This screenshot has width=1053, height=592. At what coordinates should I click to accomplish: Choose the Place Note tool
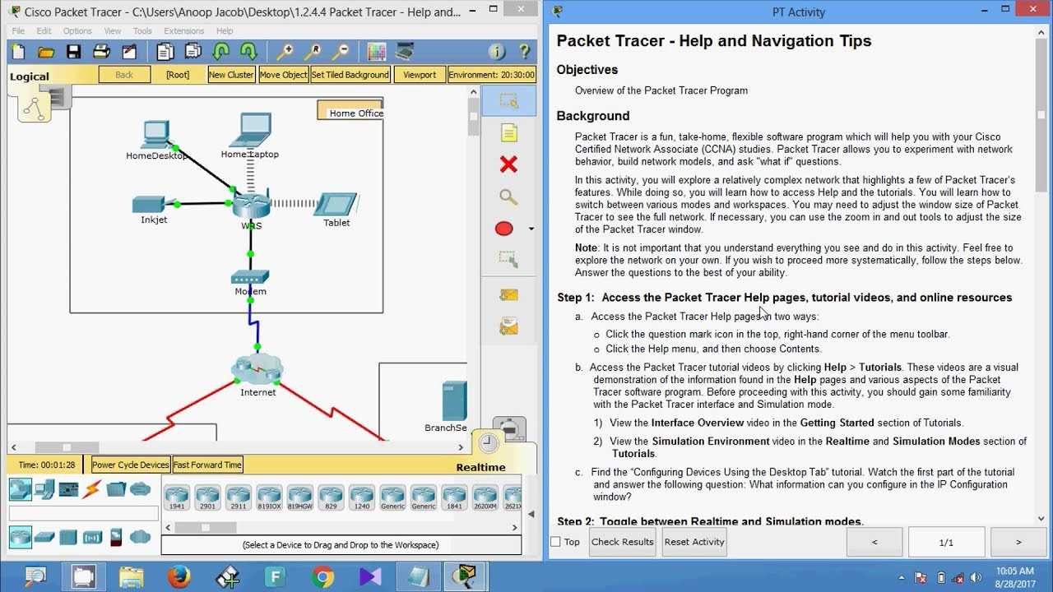click(508, 132)
